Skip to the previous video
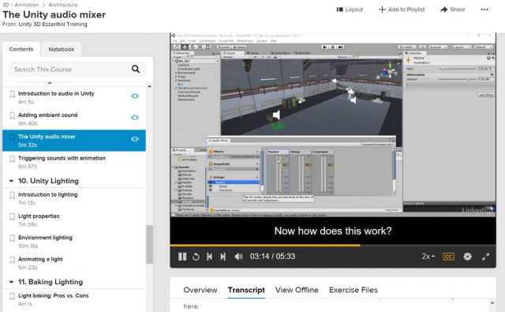This screenshot has height=312, width=505. (209, 257)
